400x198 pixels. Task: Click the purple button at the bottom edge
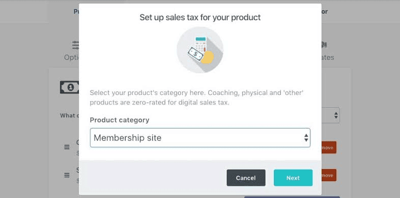click(292, 197)
